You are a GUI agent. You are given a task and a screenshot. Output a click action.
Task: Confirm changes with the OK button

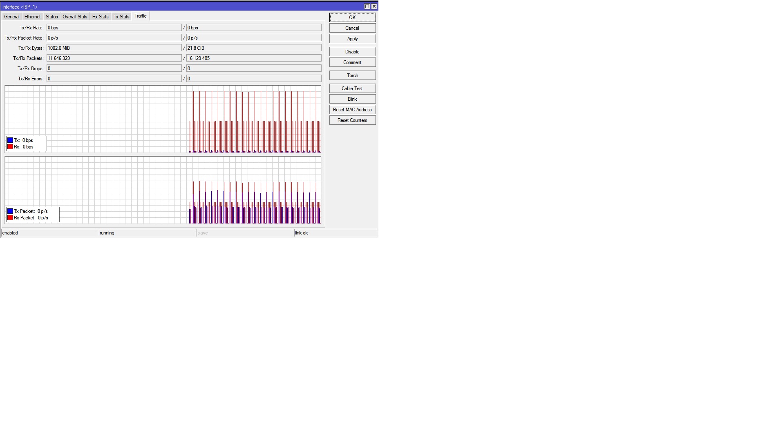tap(352, 17)
